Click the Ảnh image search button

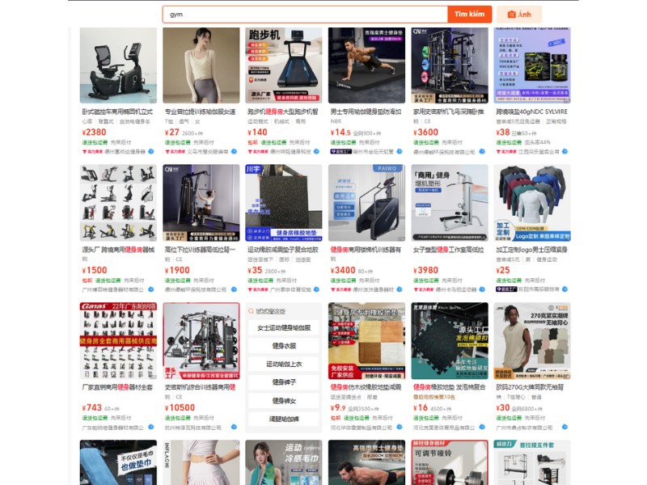click(519, 15)
